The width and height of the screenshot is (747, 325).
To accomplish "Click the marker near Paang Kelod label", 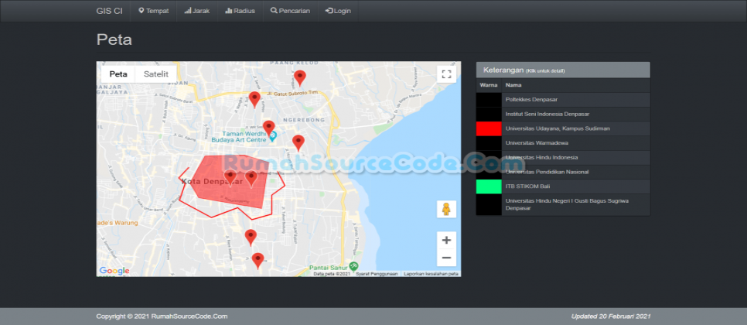I will [300, 77].
